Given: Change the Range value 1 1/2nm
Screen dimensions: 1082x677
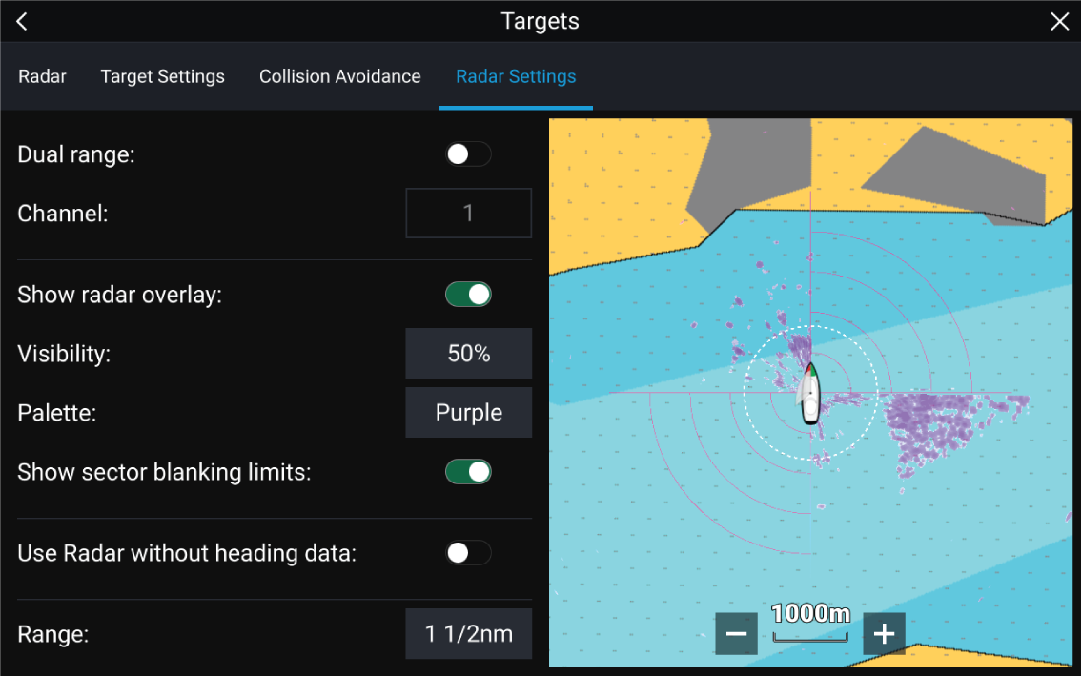Looking at the screenshot, I should 468,634.
